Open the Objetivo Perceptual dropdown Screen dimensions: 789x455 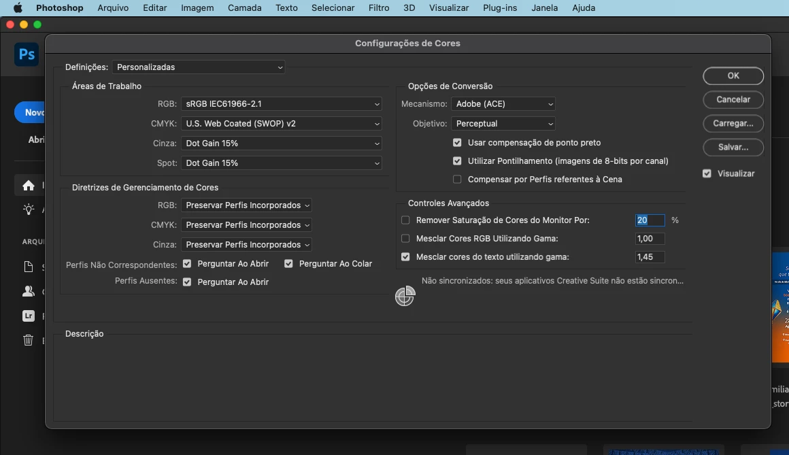503,124
